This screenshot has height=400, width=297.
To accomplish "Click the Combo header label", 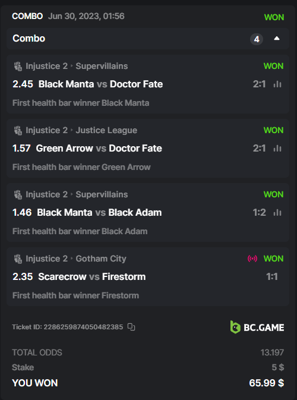I will (x=29, y=39).
